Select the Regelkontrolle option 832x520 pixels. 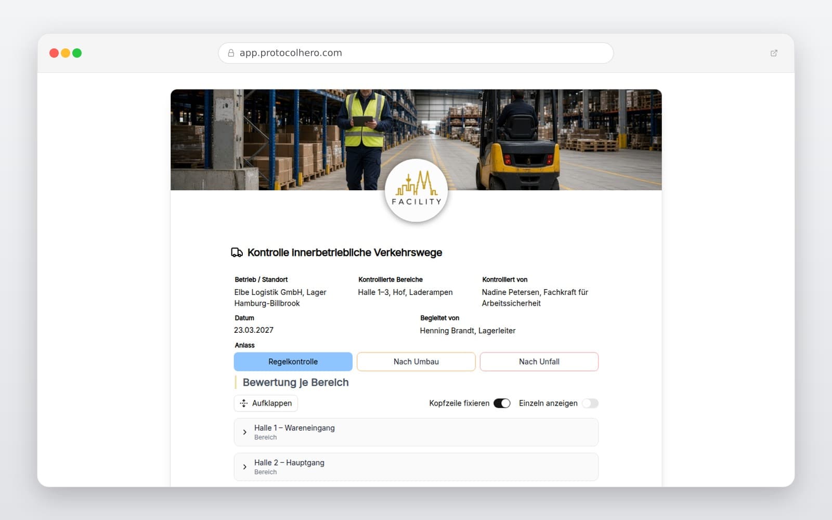coord(293,362)
